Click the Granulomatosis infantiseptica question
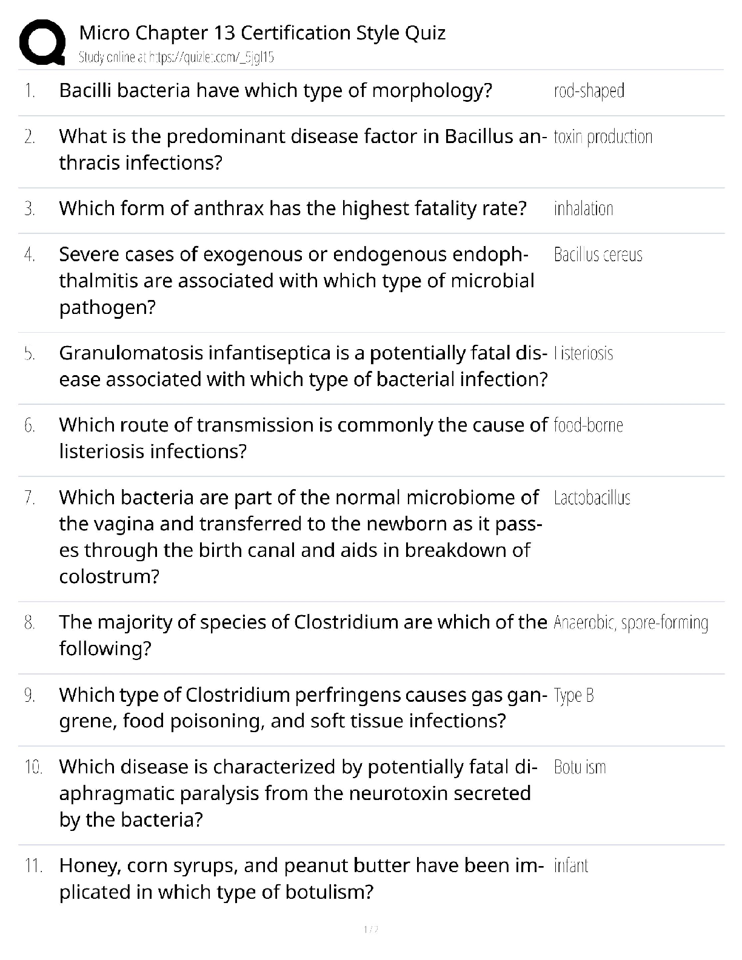Image resolution: width=742 pixels, height=960 pixels. click(303, 366)
